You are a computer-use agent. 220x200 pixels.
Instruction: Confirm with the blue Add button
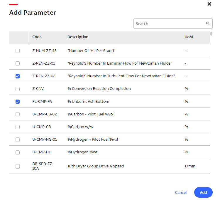pos(203,192)
